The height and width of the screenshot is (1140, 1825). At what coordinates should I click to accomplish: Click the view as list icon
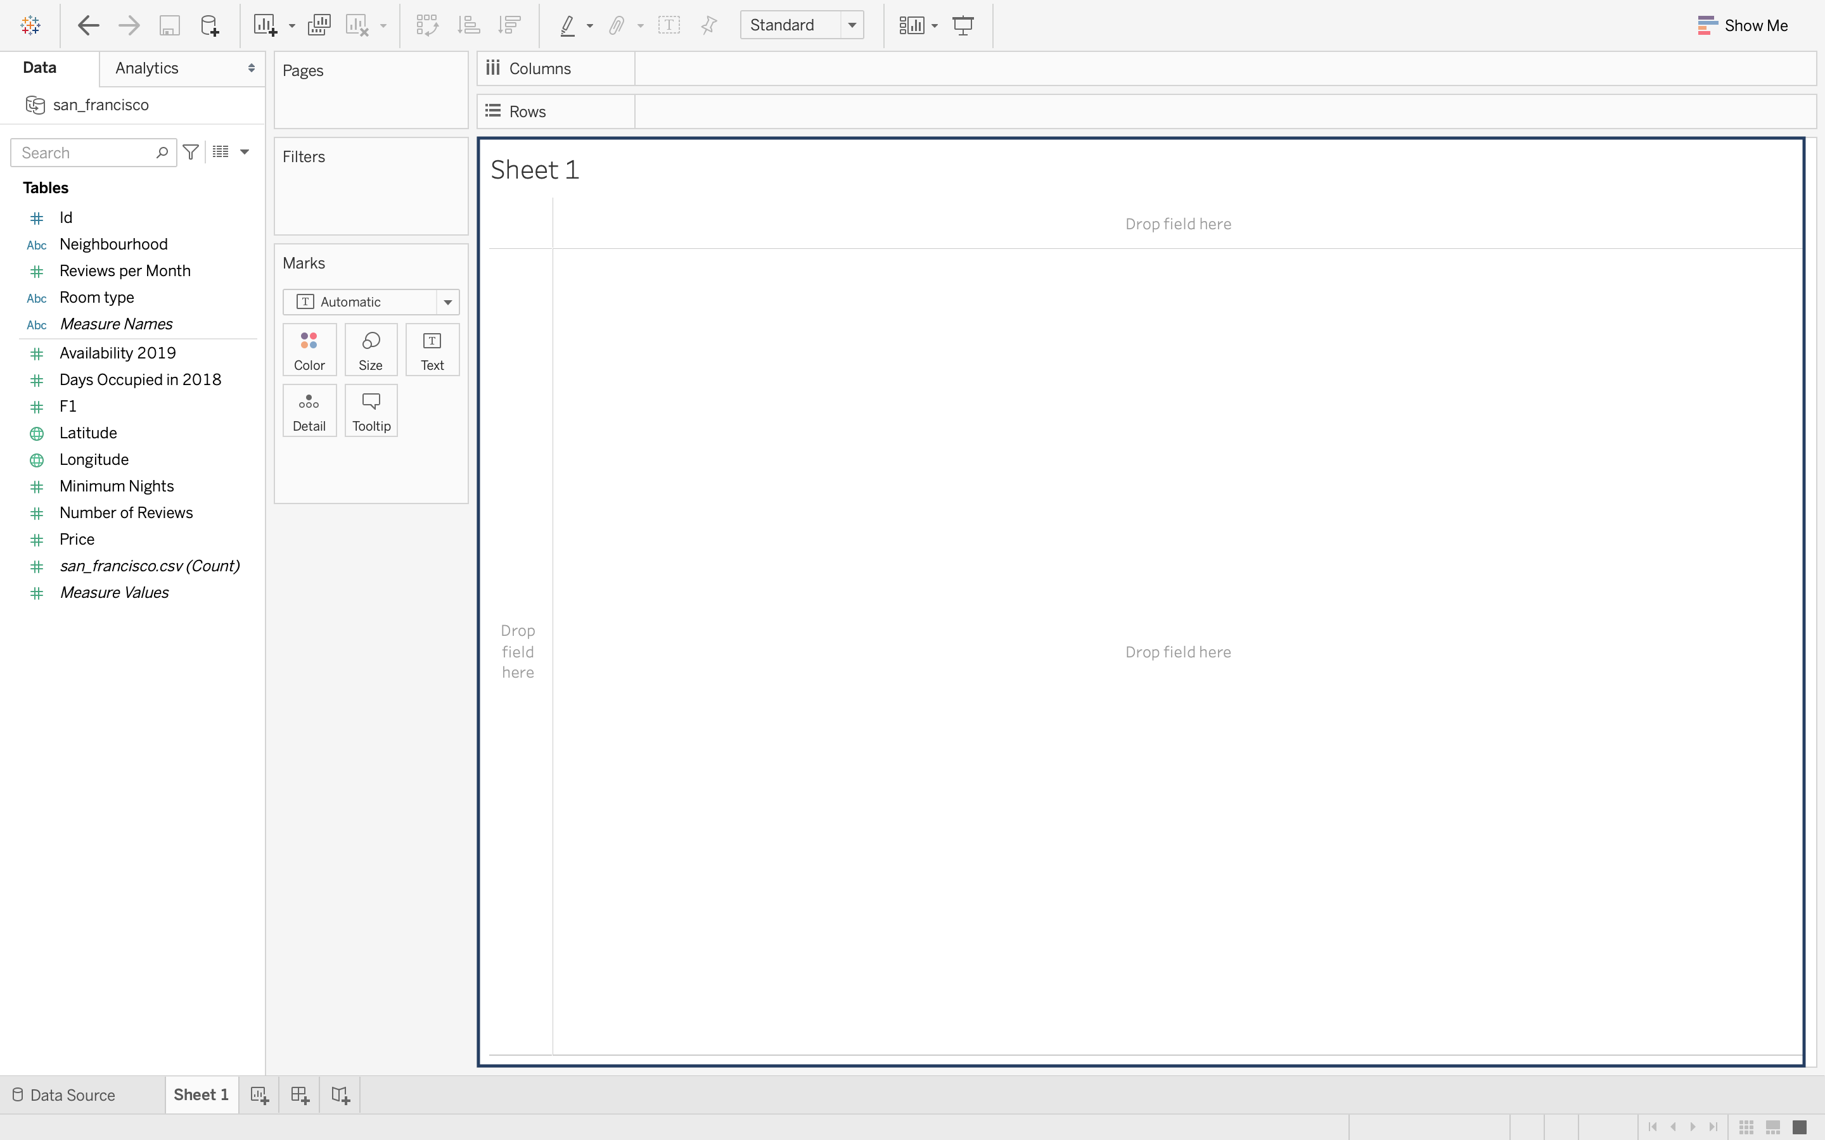click(x=221, y=152)
